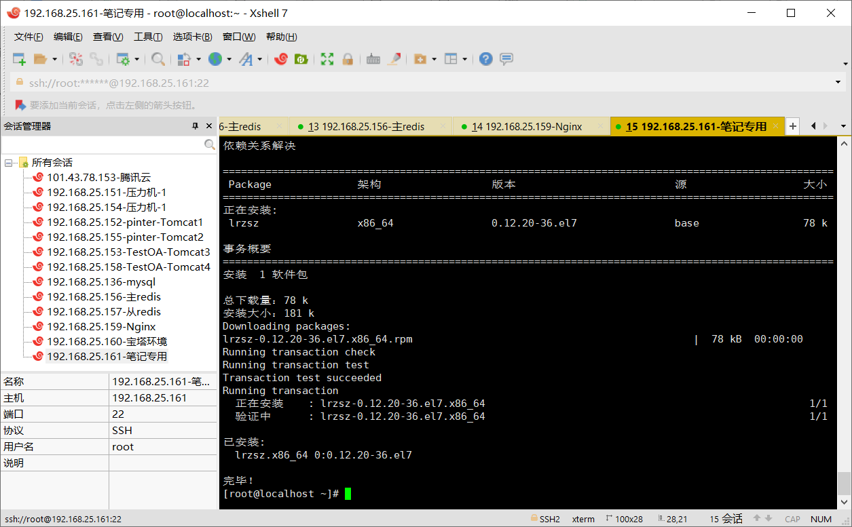The image size is (852, 527).
Task: Click the terminal vertical scrollbar thumb
Action: [x=844, y=484]
